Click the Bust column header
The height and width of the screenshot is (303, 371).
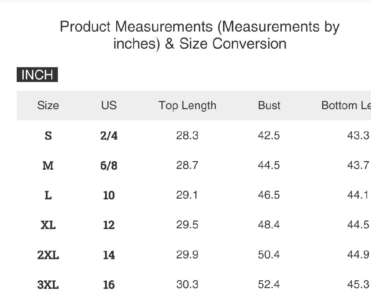pyautogui.click(x=269, y=105)
